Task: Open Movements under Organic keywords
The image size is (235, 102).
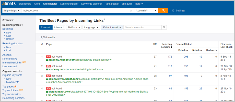Action: click(13, 82)
